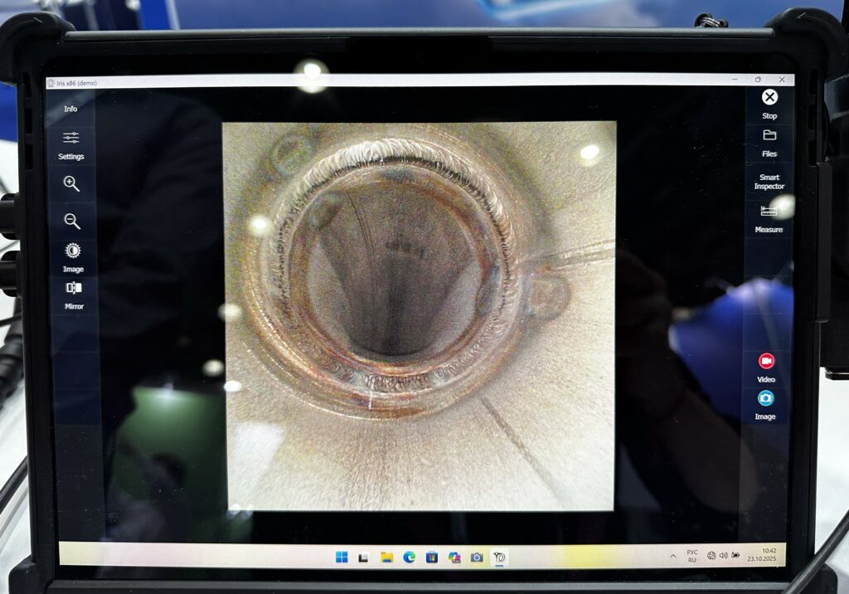The width and height of the screenshot is (849, 594).
Task: Start Video recording
Action: 766,362
